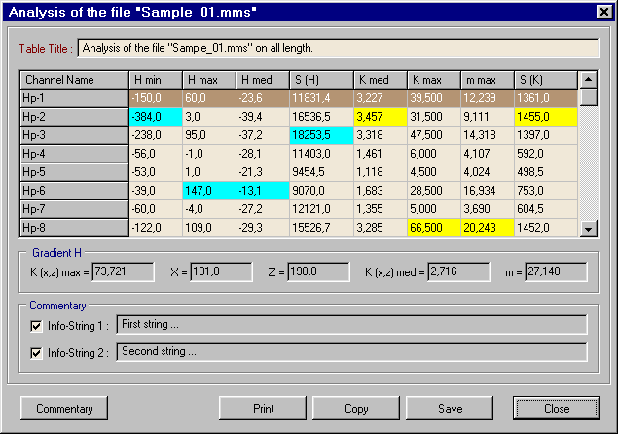This screenshot has height=434, width=618.
Task: Close window using title bar X
Action: (602, 13)
